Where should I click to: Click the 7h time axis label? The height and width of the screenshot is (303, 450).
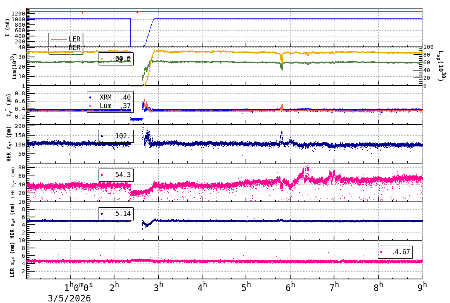point(334,287)
